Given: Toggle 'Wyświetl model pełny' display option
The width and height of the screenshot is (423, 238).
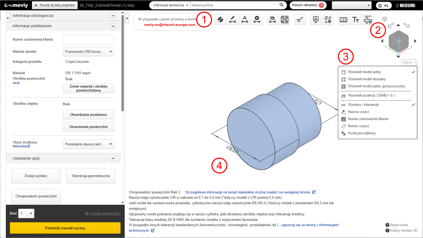Looking at the screenshot, I should pos(364,72).
